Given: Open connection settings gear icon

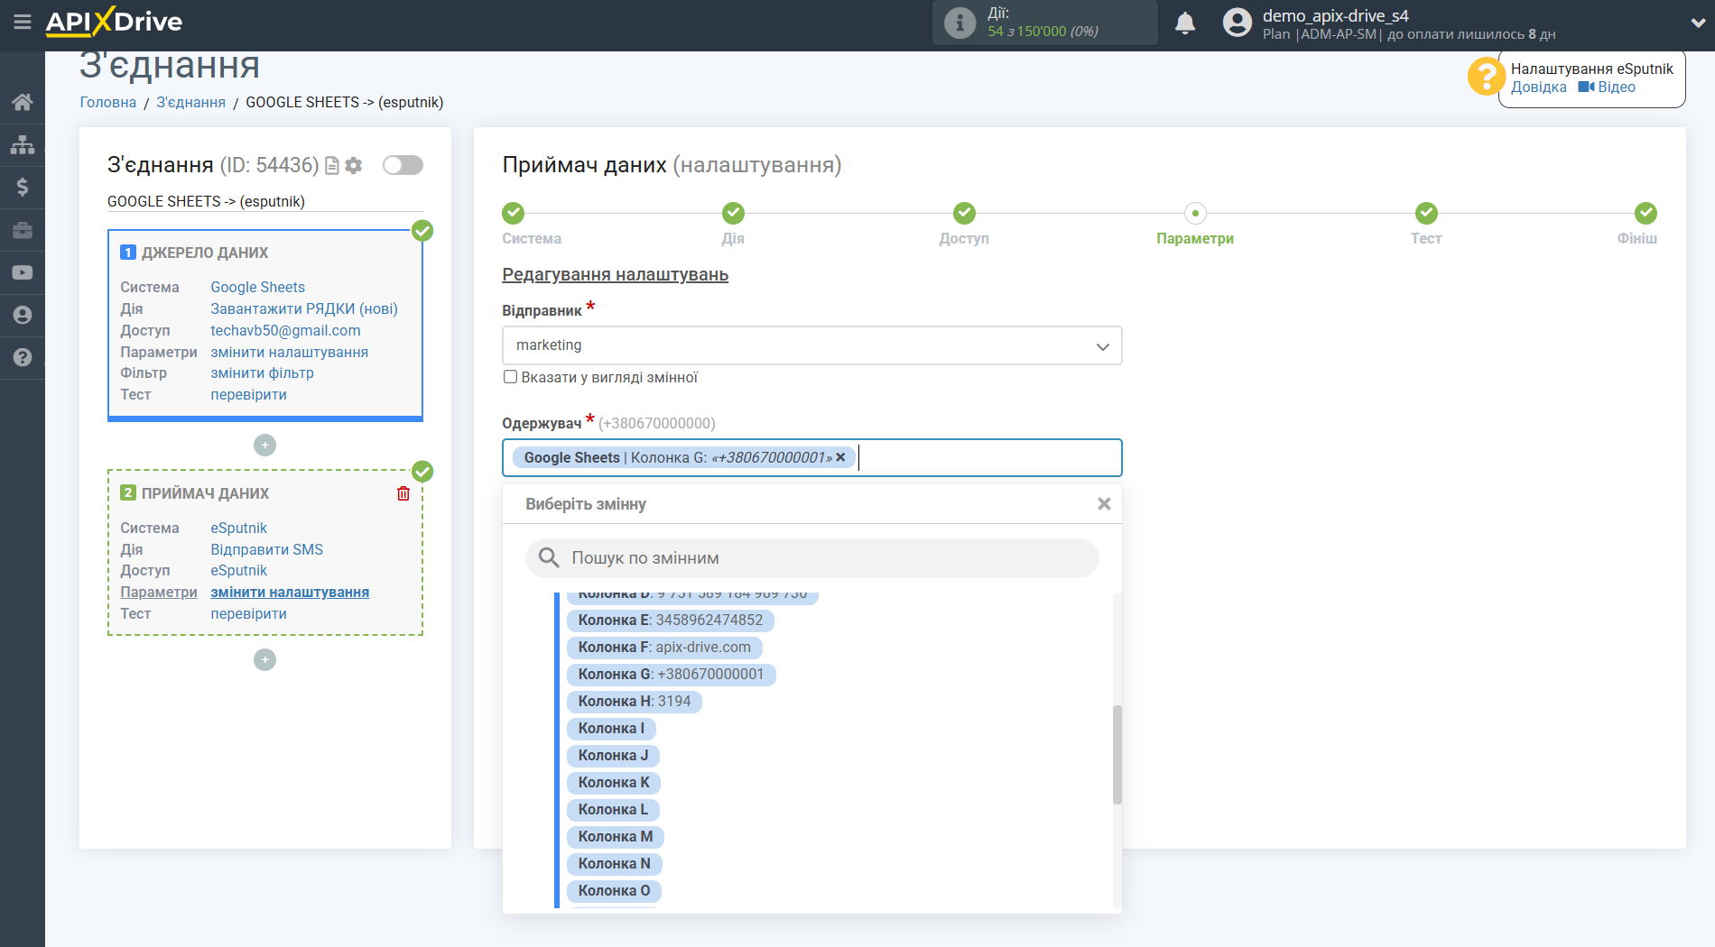Looking at the screenshot, I should pos(354,165).
